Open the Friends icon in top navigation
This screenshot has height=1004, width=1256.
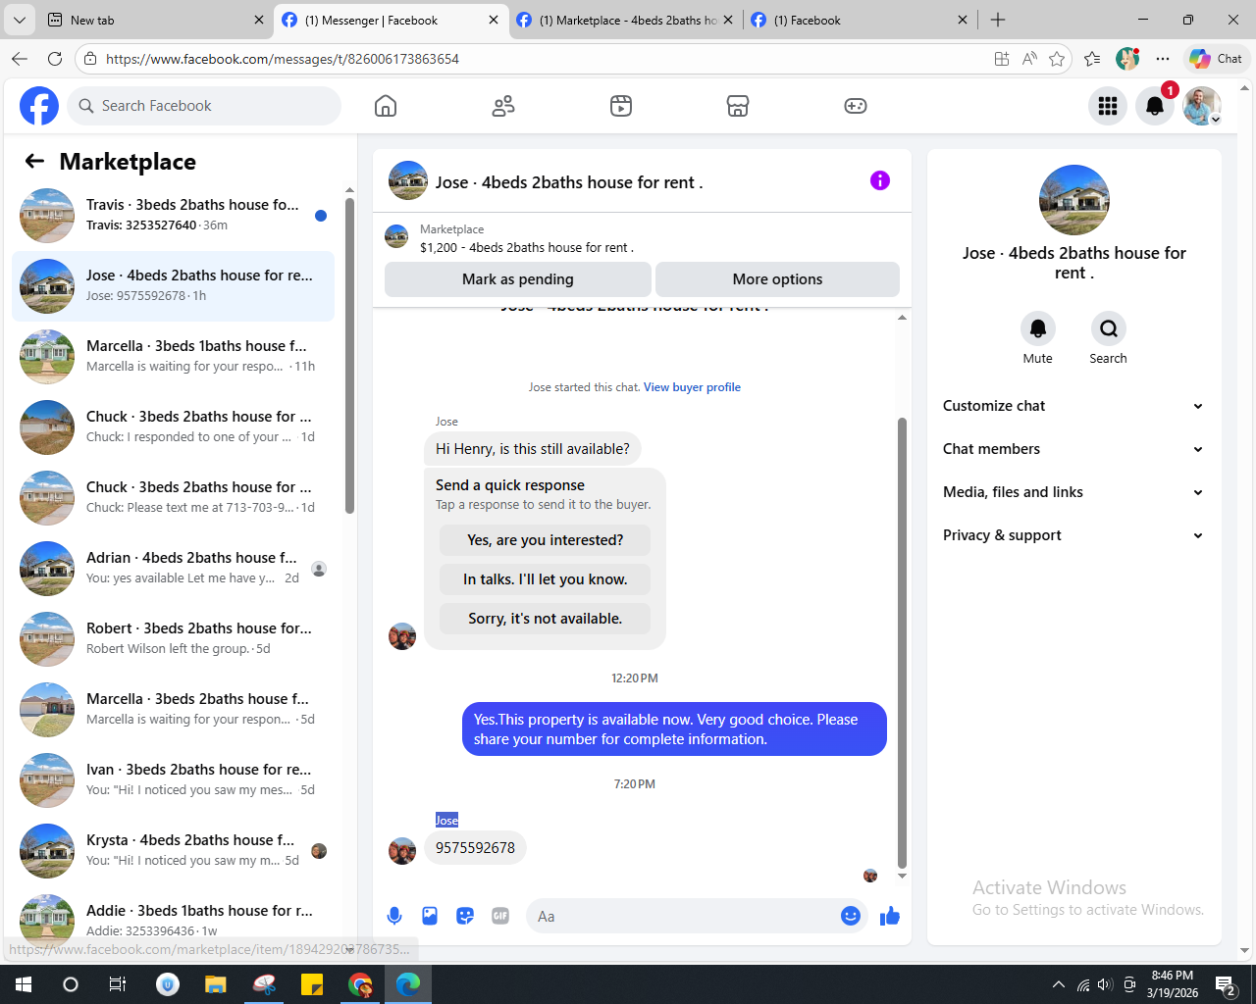(x=503, y=106)
